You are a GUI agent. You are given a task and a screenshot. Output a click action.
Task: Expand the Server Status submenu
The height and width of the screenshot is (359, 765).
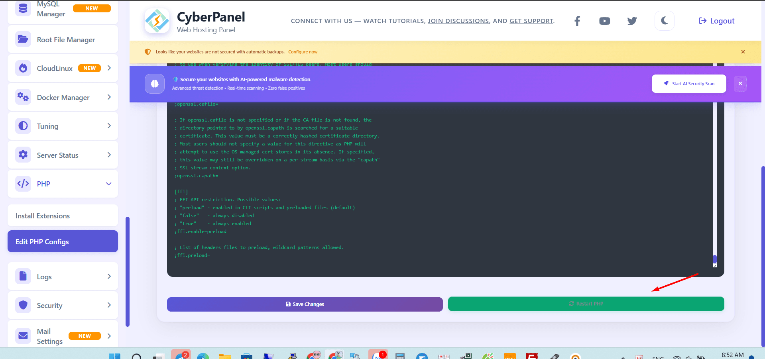point(109,155)
